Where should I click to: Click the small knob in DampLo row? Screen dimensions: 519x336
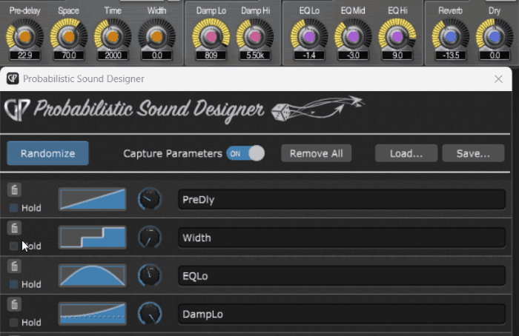click(x=150, y=314)
